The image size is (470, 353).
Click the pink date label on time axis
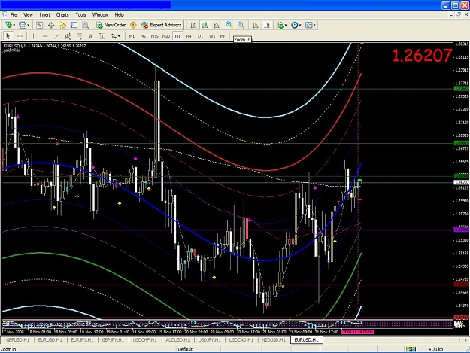(358, 332)
